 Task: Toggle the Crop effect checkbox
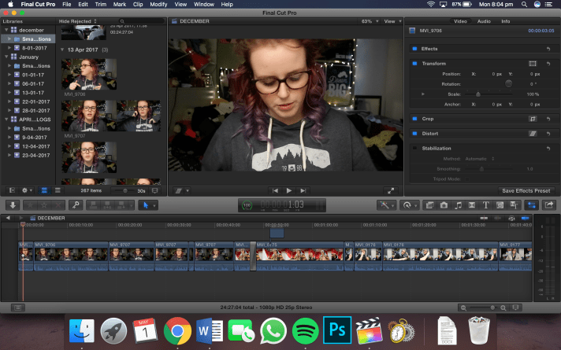414,119
